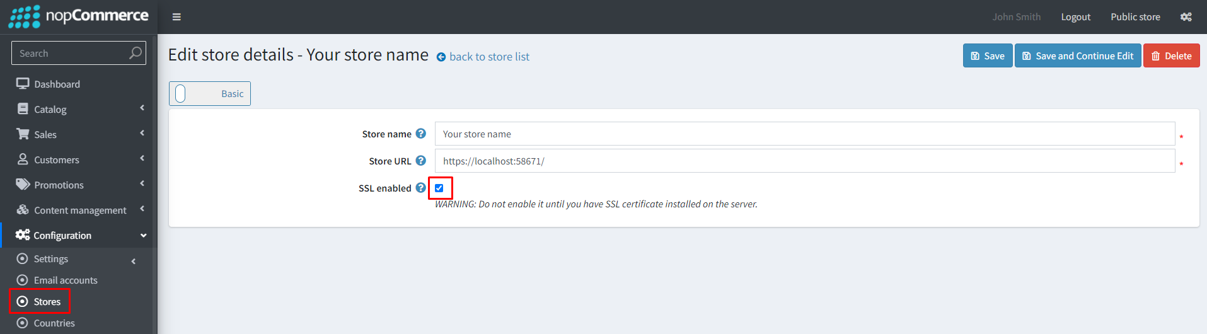Click the Store name help question icon

coord(421,134)
